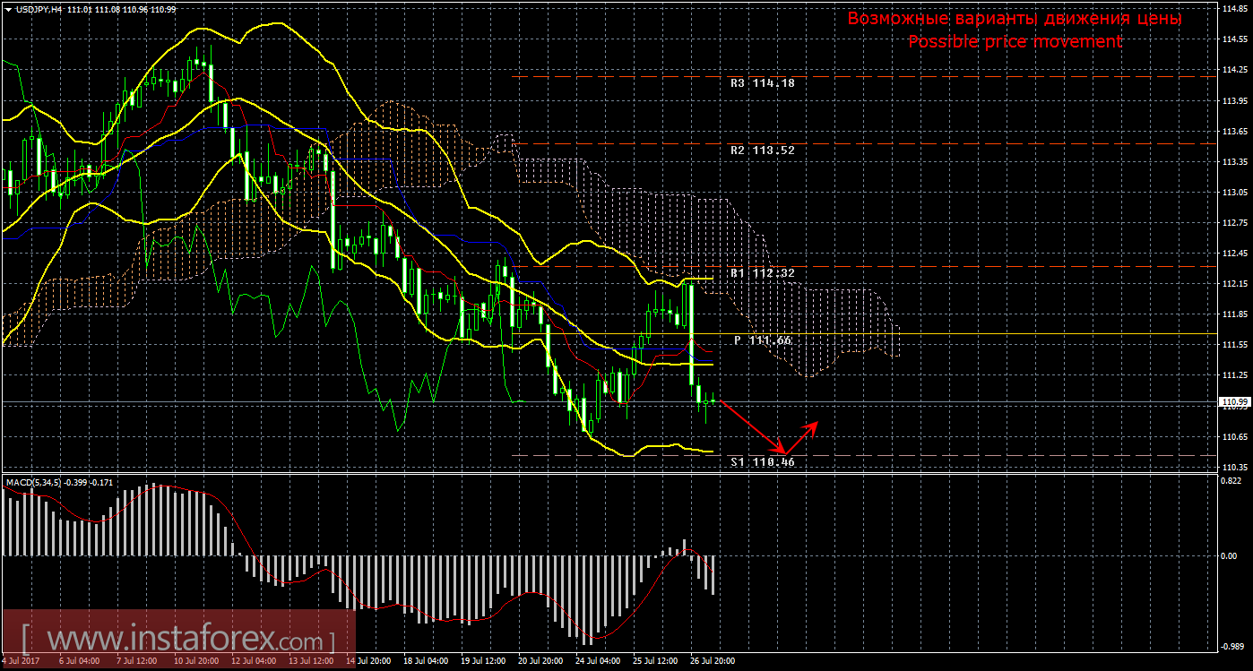Click the 4 Jul 2017 date label

tap(21, 661)
